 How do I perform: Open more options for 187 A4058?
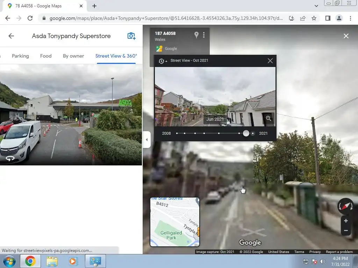[204, 35]
